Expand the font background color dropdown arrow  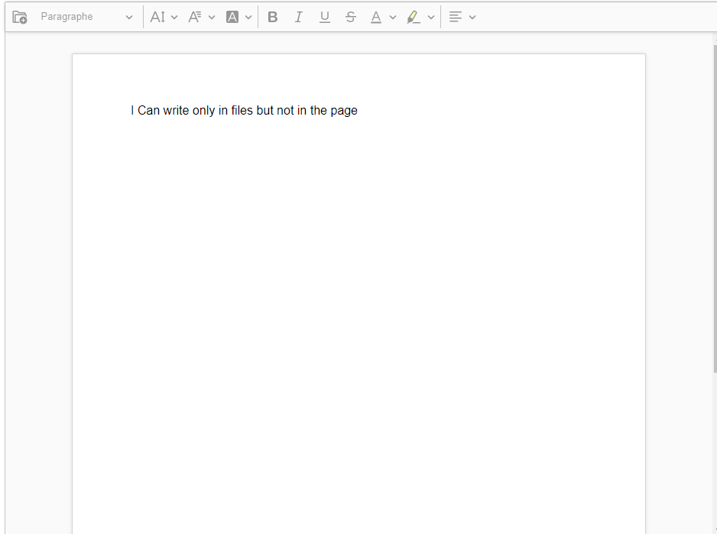(x=248, y=18)
